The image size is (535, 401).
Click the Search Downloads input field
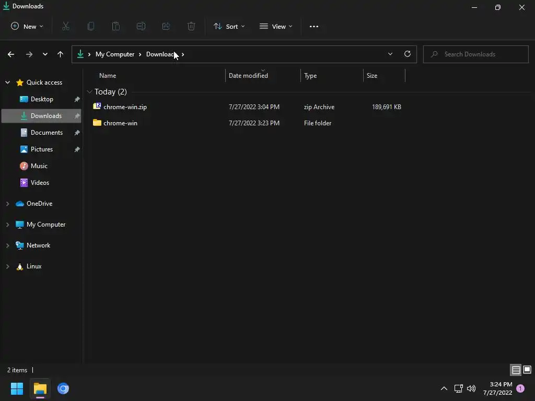475,54
